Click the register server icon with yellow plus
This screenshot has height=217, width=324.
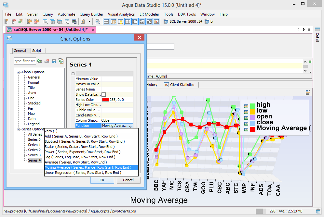6,21
